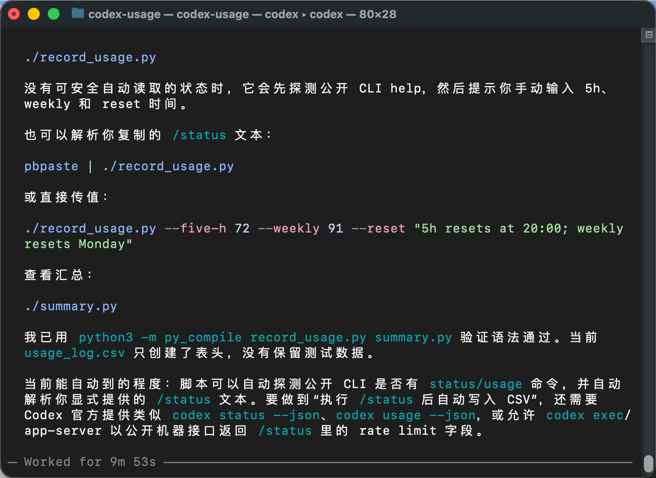Click the "codex status --json" text
The image size is (656, 478).
coord(246,415)
